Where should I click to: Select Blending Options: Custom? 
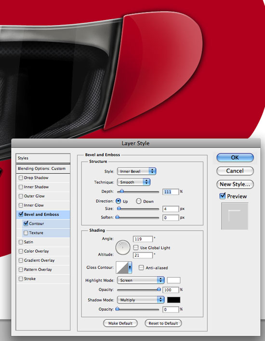click(x=43, y=168)
